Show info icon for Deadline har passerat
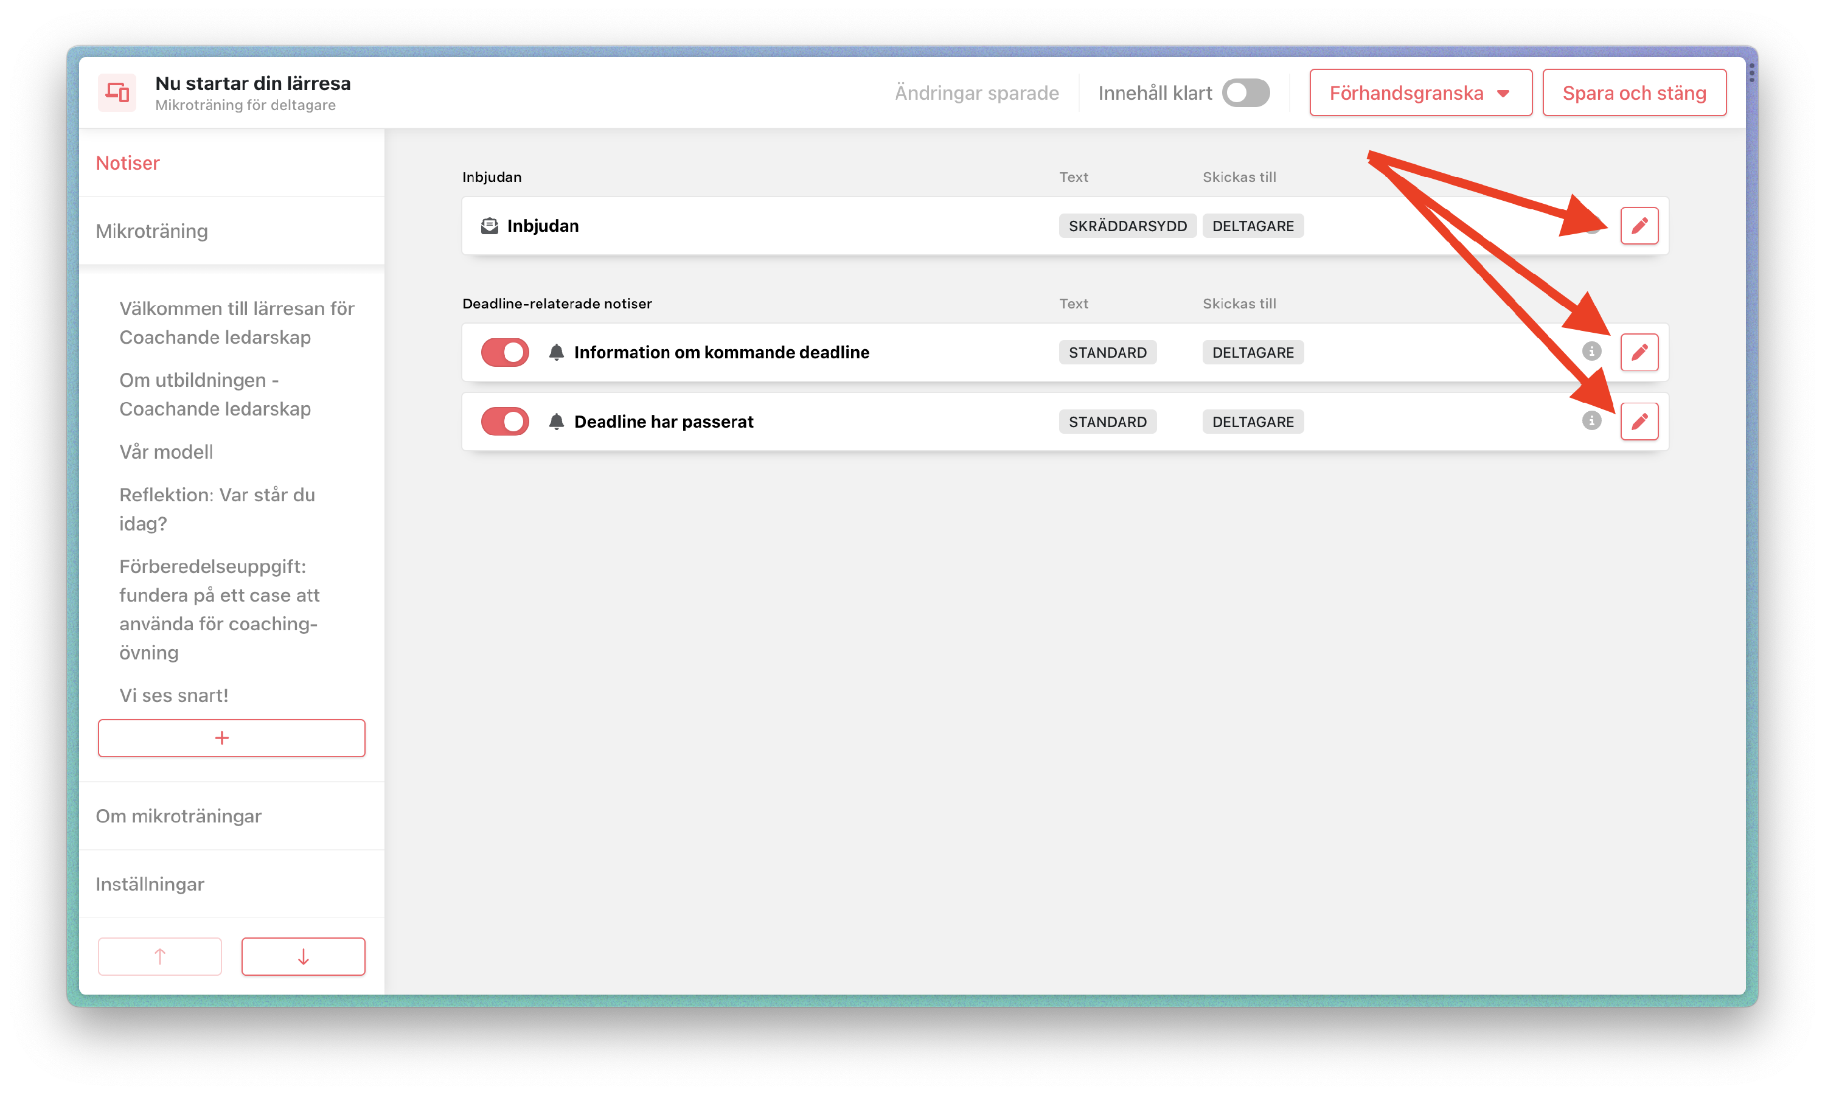Viewport: 1825px width, 1095px height. click(1591, 420)
